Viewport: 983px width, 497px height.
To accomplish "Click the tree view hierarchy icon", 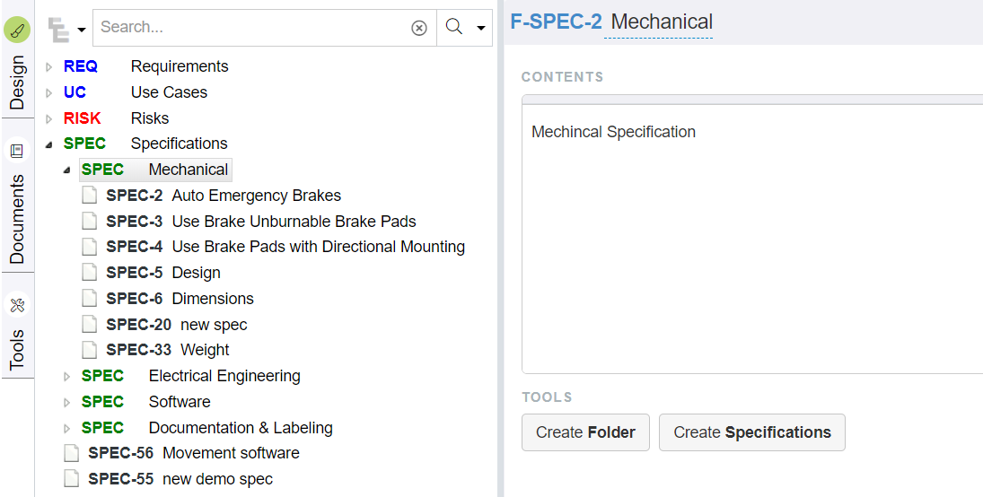I will point(59,30).
